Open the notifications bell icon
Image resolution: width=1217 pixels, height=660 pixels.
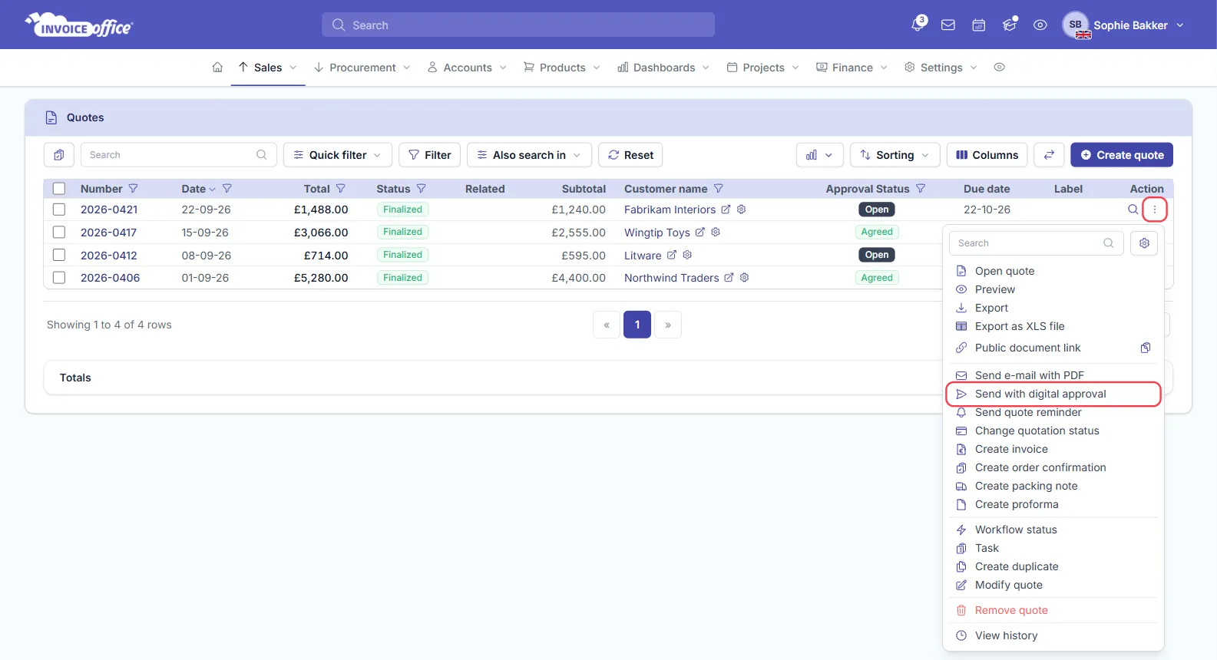918,25
